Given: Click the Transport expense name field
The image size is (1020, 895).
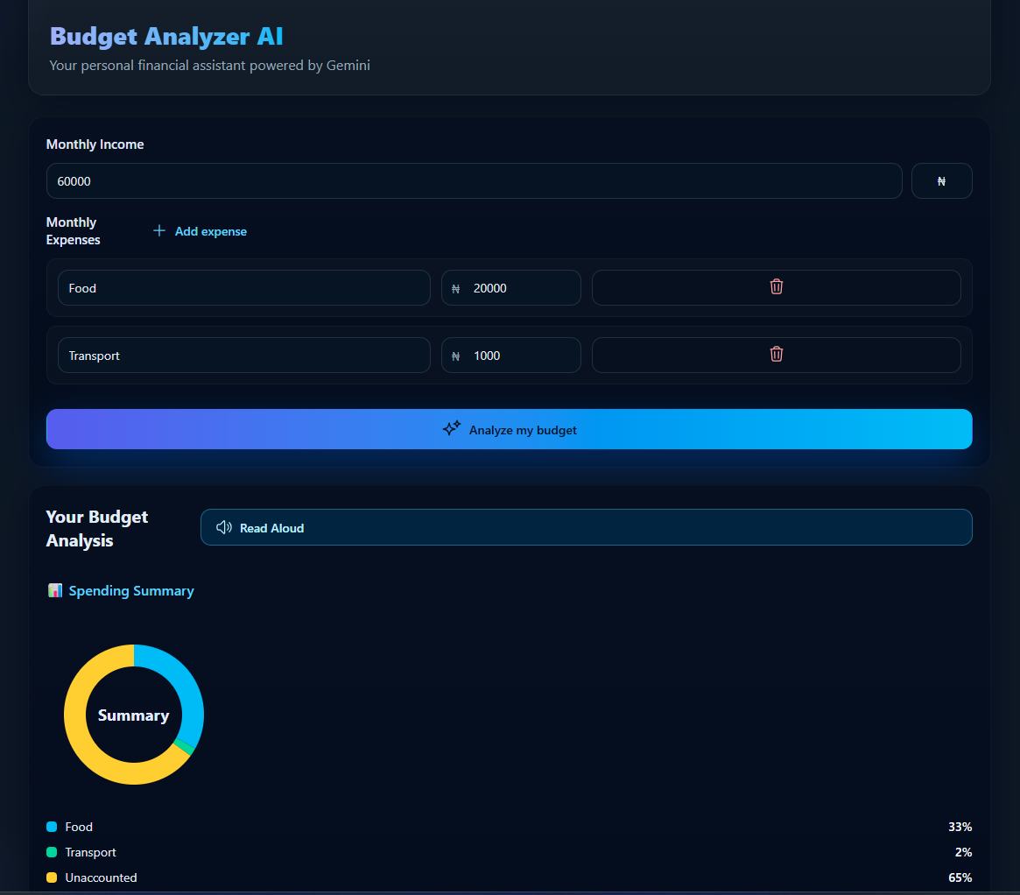Looking at the screenshot, I should coord(244,356).
